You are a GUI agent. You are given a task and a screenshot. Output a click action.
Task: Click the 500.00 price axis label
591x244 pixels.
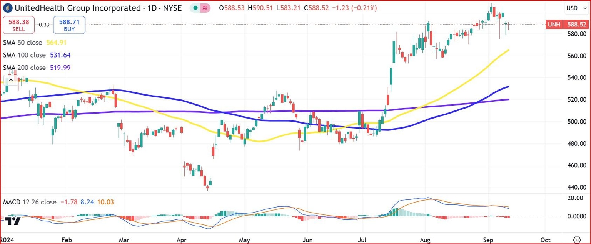tap(576, 122)
